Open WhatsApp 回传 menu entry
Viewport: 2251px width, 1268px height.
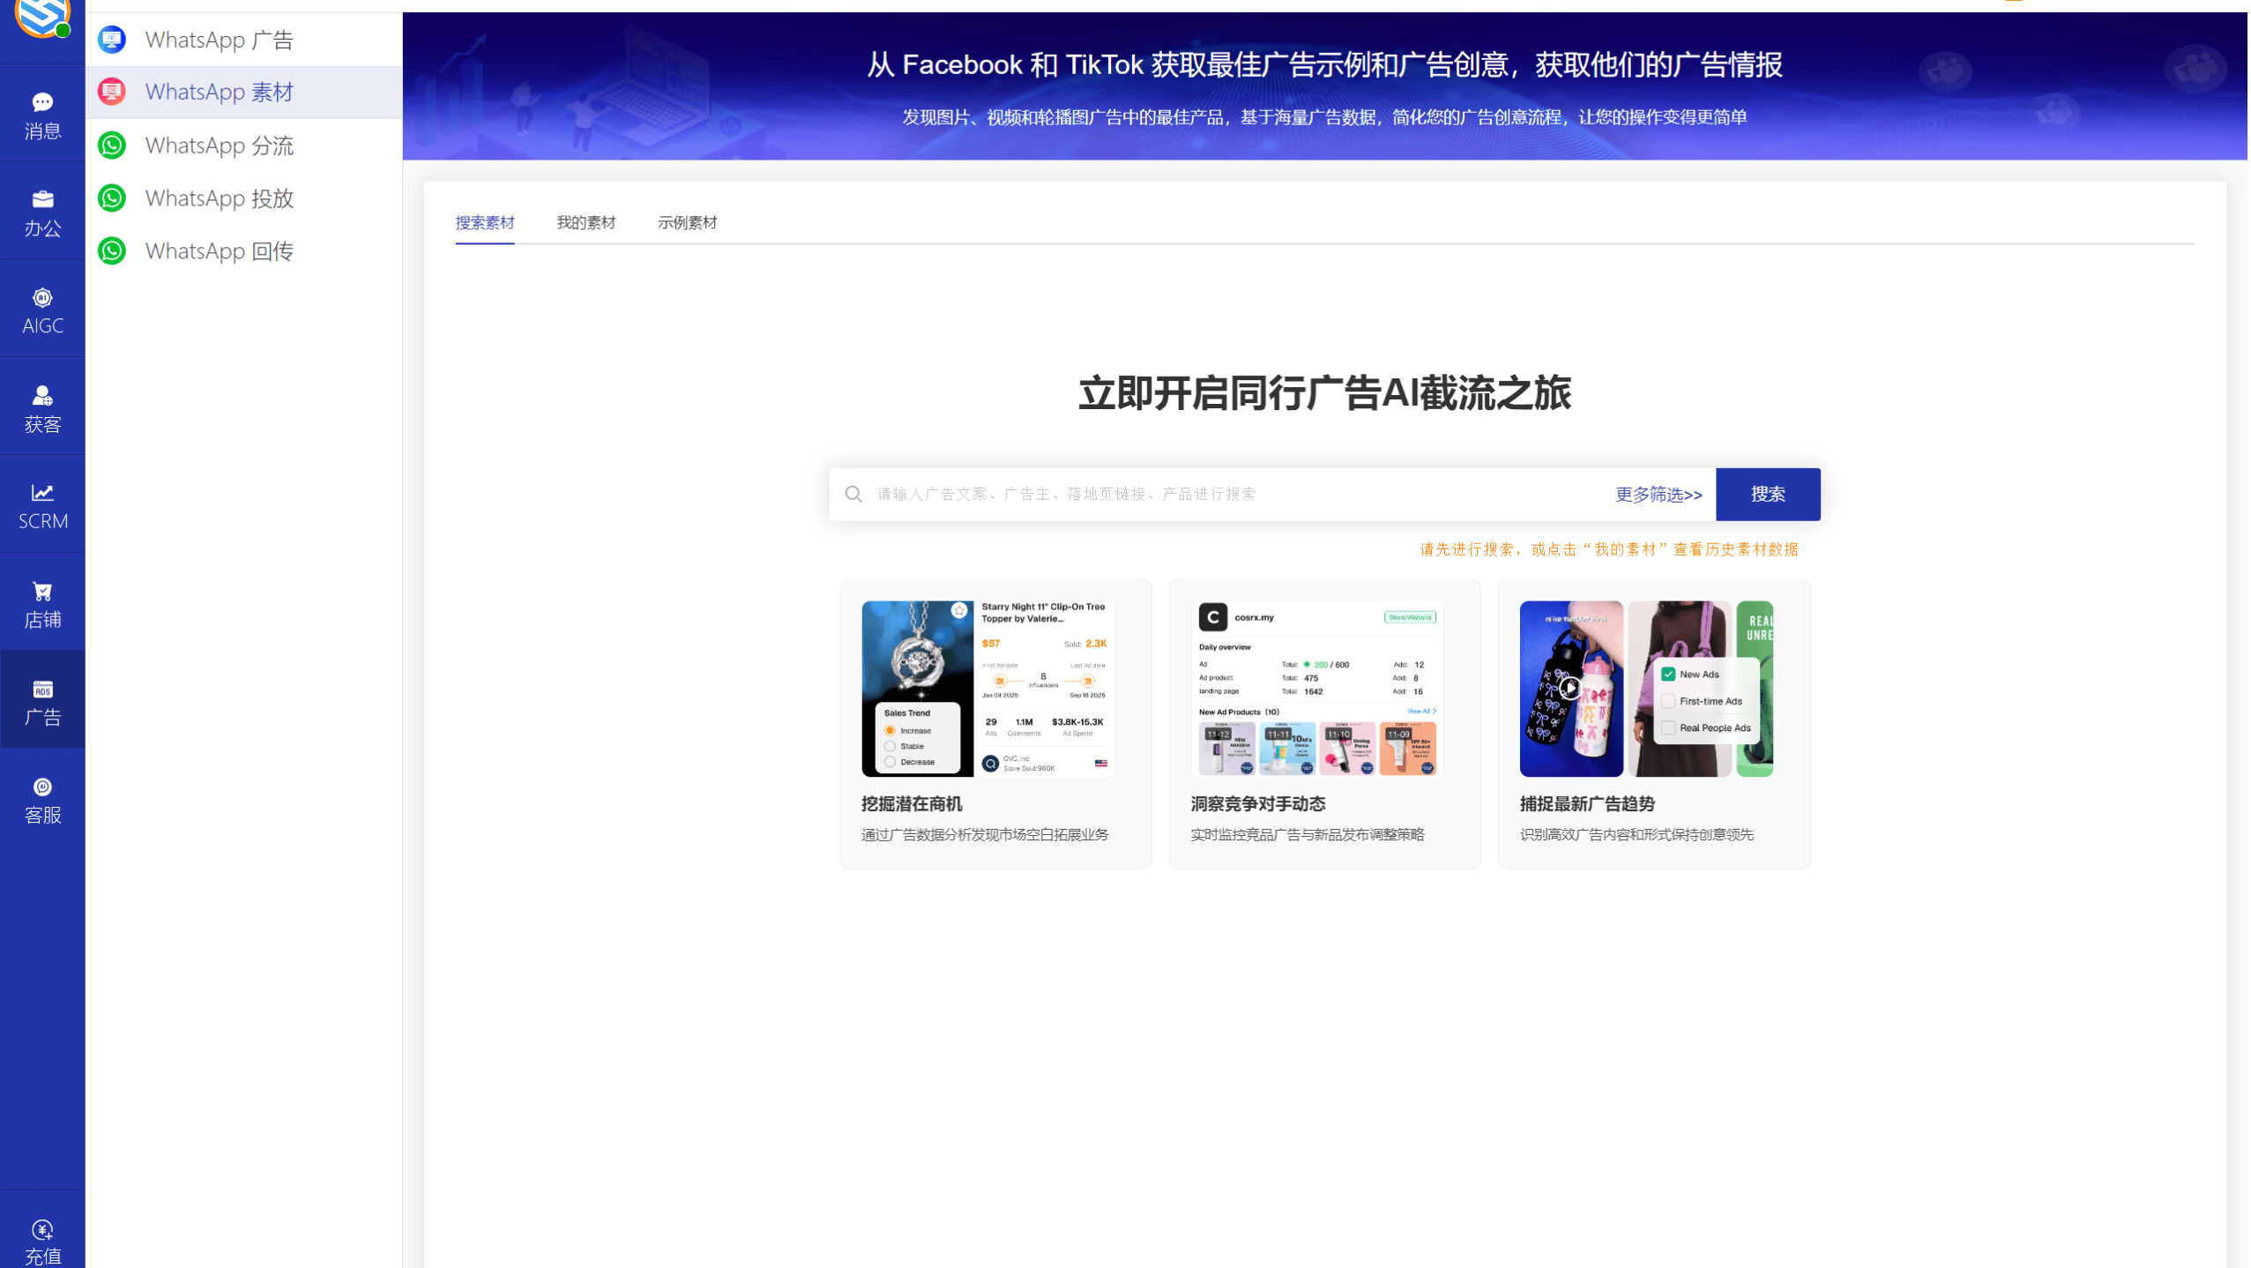point(220,250)
